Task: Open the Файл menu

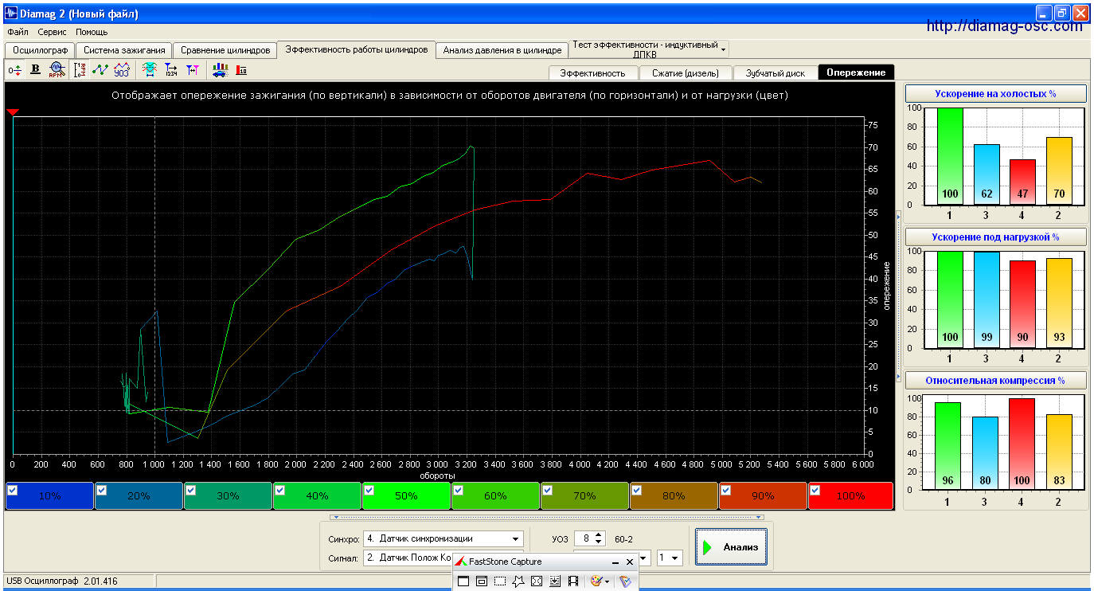Action: (18, 33)
